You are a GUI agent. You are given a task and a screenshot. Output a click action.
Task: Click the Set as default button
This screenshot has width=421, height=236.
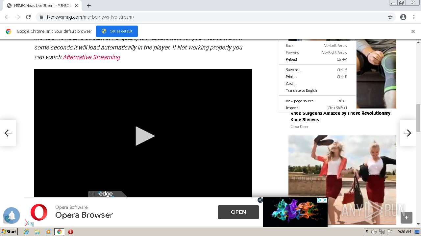[117, 31]
